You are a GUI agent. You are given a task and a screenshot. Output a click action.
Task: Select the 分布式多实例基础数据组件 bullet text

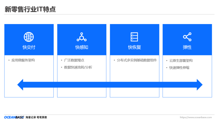(x=137, y=60)
